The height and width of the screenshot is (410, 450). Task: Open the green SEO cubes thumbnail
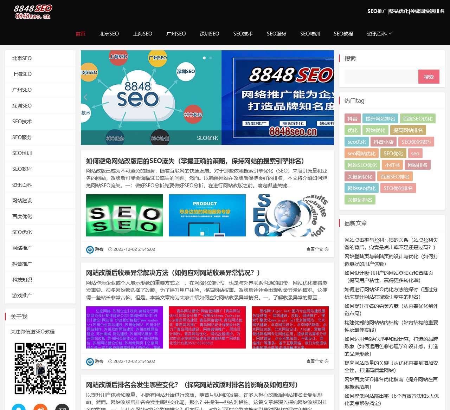point(125,215)
